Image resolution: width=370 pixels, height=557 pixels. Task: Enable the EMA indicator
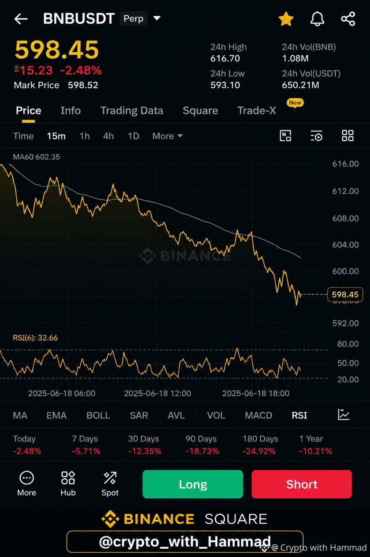point(56,415)
